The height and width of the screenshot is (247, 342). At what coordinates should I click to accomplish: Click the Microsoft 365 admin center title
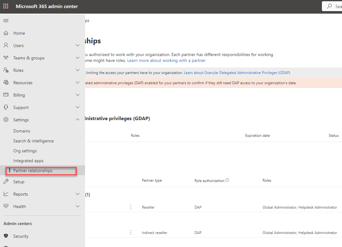[x=47, y=6]
